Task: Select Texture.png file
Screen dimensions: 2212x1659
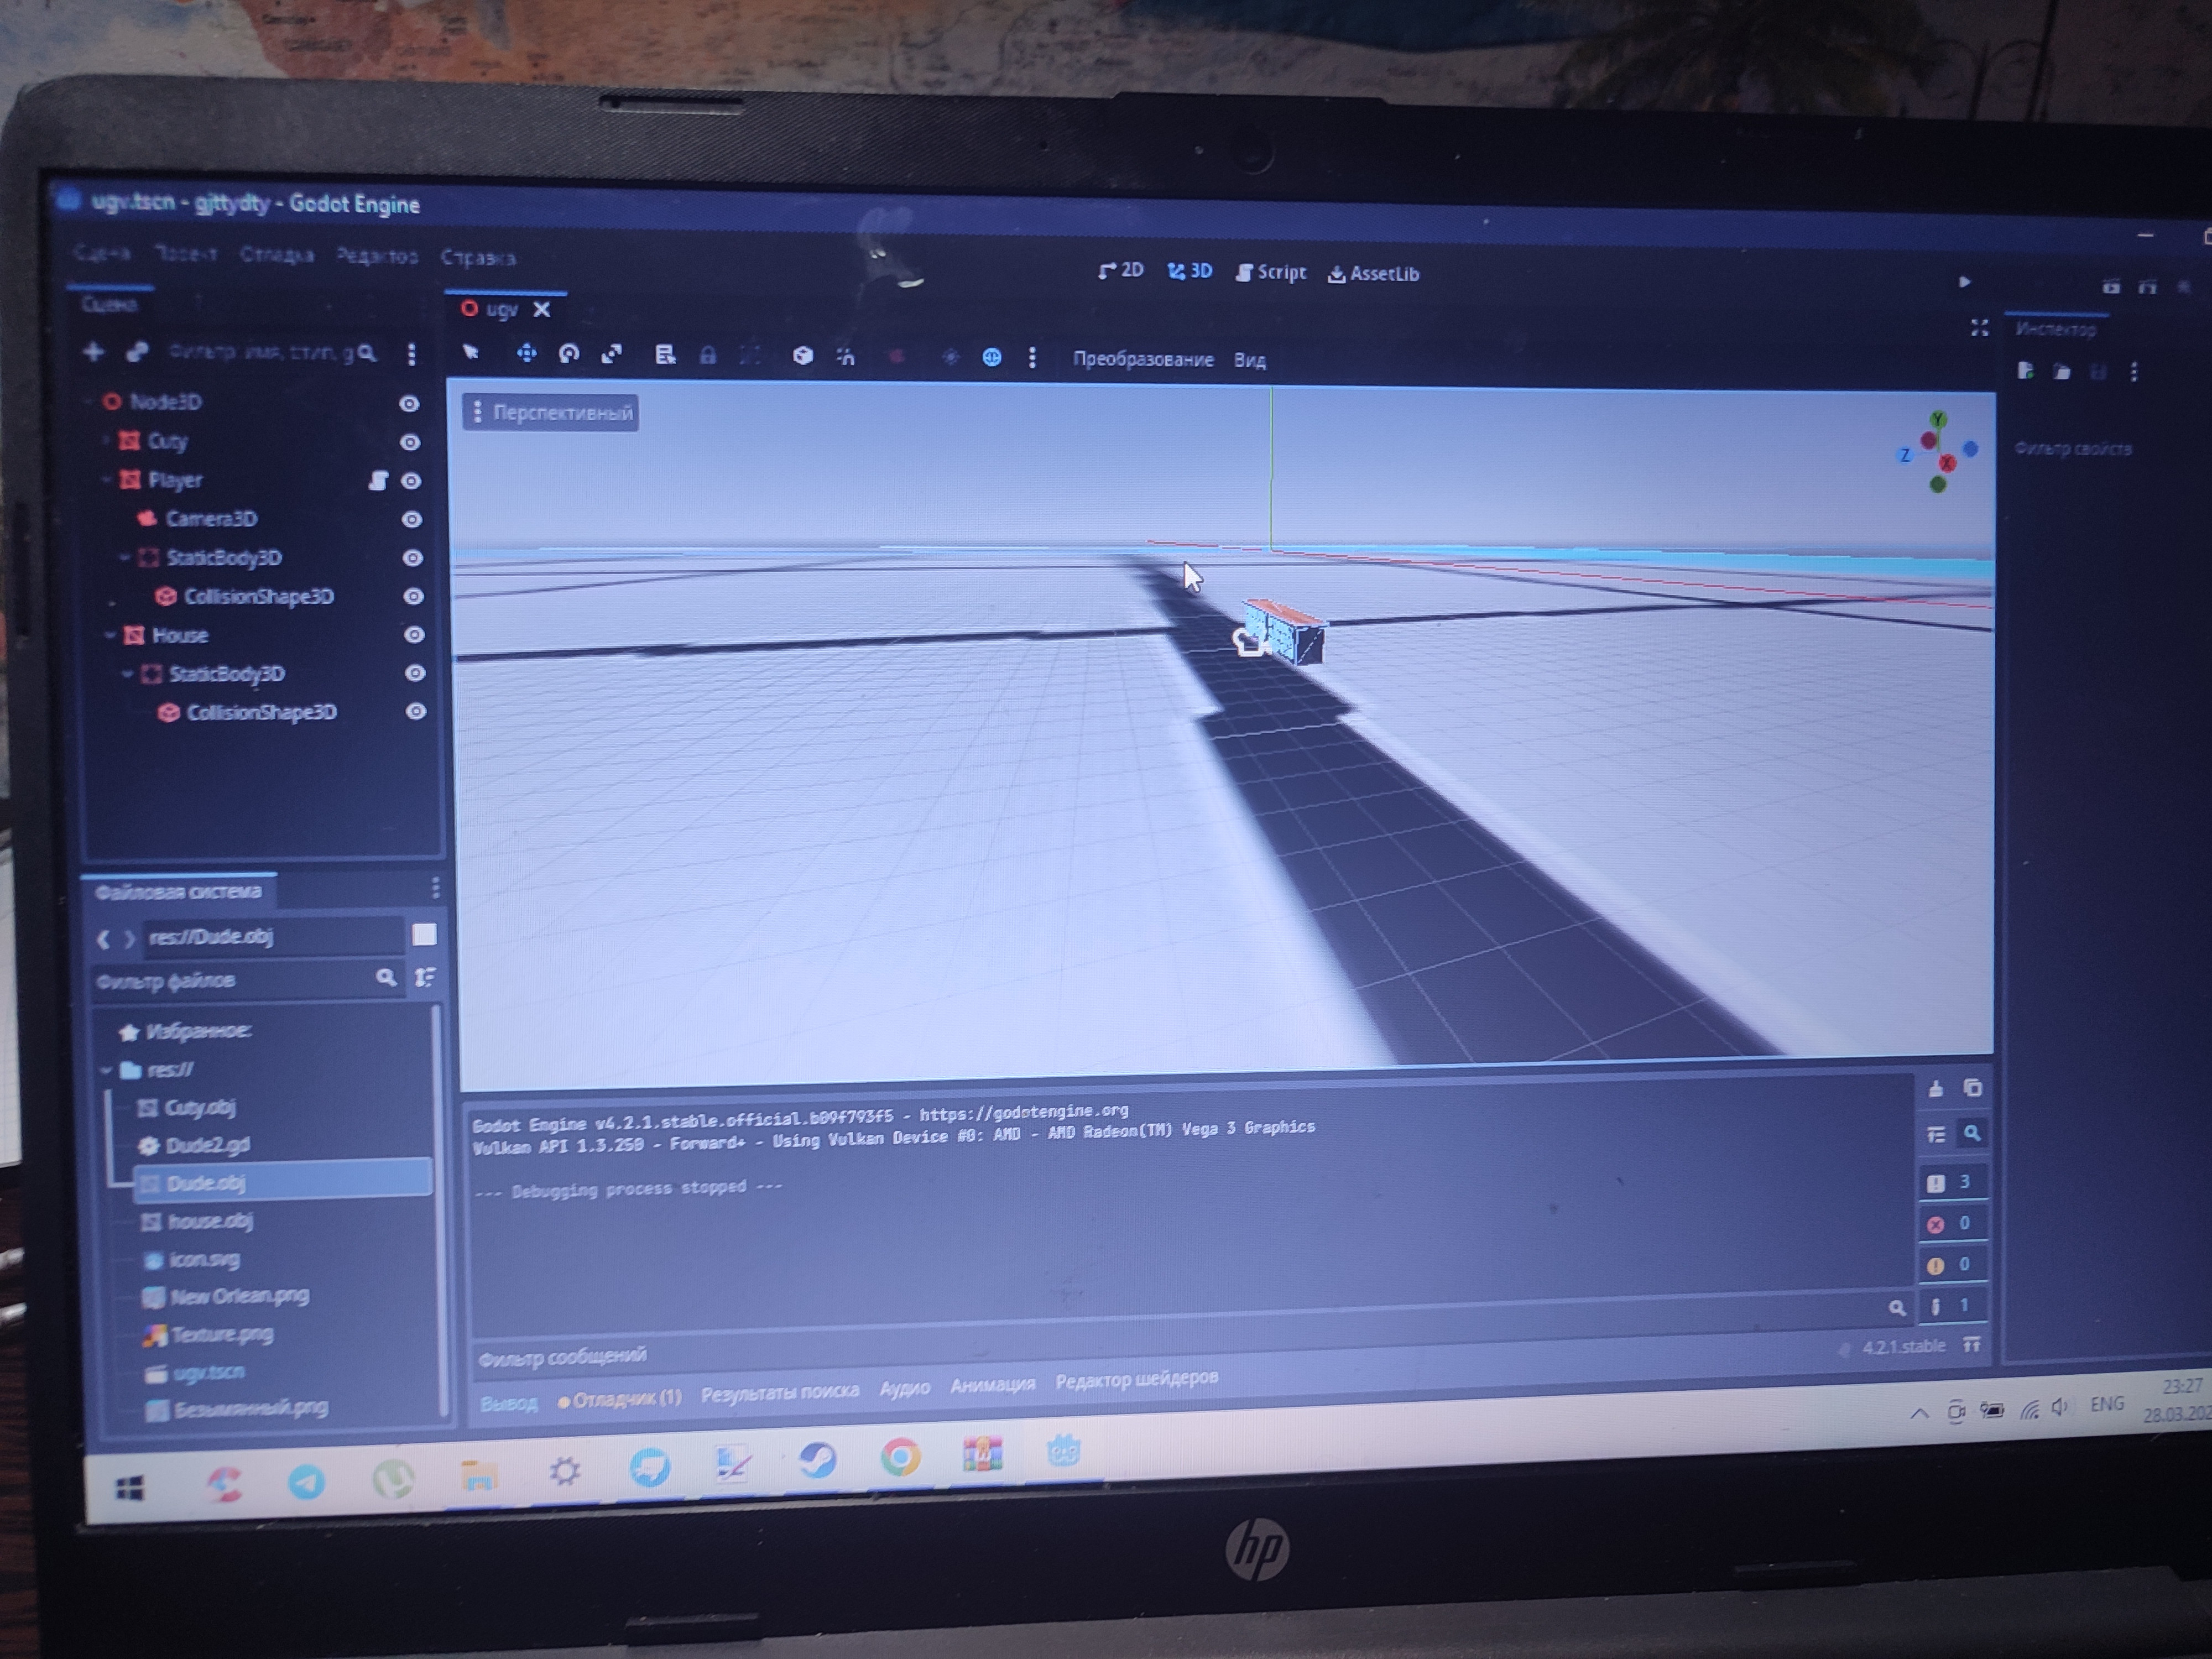Action: click(x=208, y=1334)
